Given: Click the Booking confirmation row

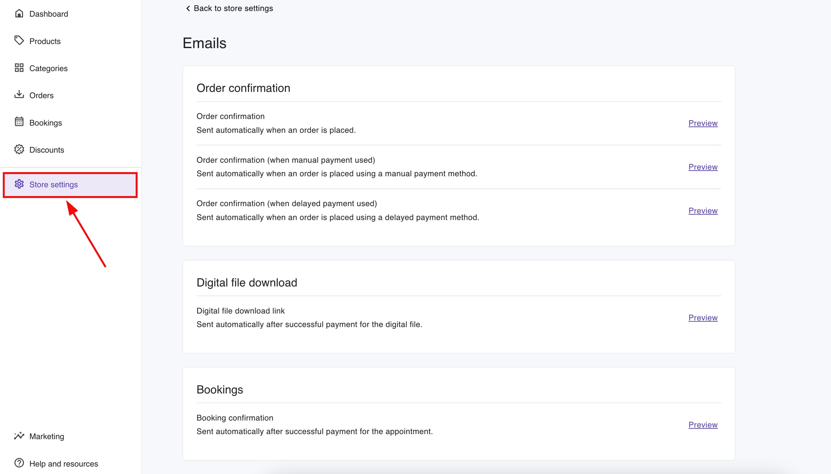Looking at the screenshot, I should [235, 418].
